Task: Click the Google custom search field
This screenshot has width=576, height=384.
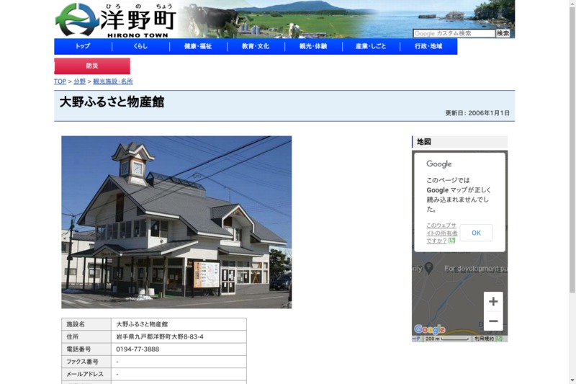Action: [454, 33]
